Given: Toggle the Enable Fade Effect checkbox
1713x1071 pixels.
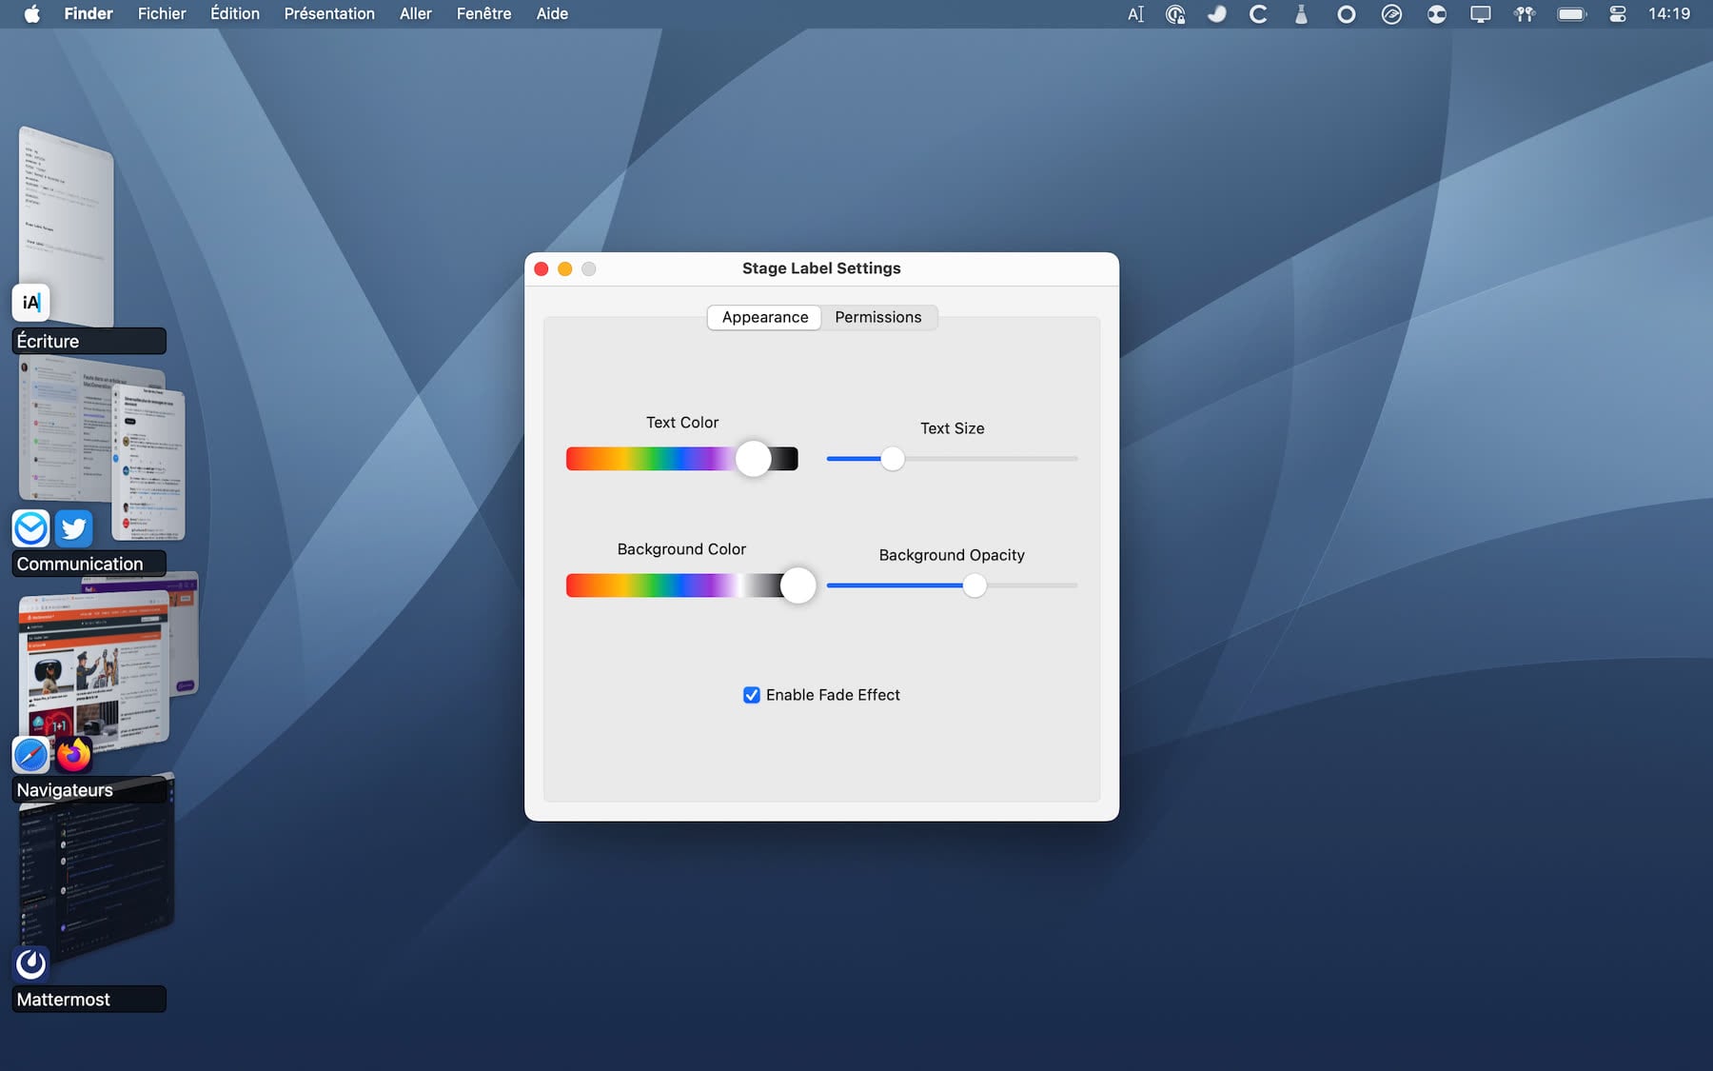Looking at the screenshot, I should 752,695.
